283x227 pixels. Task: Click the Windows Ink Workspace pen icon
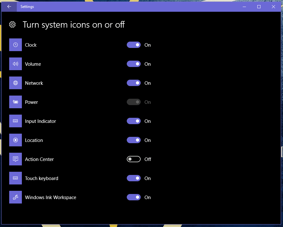pyautogui.click(x=16, y=197)
